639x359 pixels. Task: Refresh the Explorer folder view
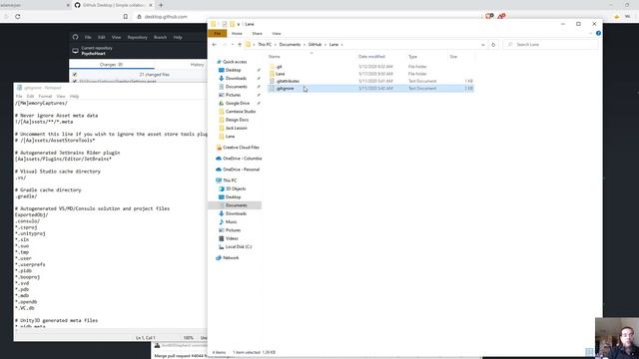point(493,44)
